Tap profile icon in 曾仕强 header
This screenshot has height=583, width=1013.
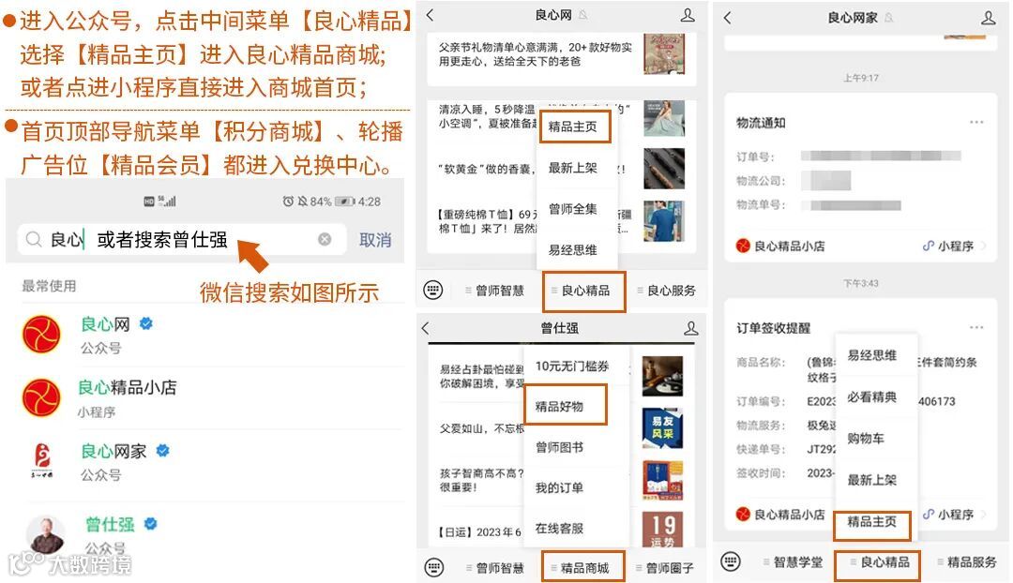(690, 329)
